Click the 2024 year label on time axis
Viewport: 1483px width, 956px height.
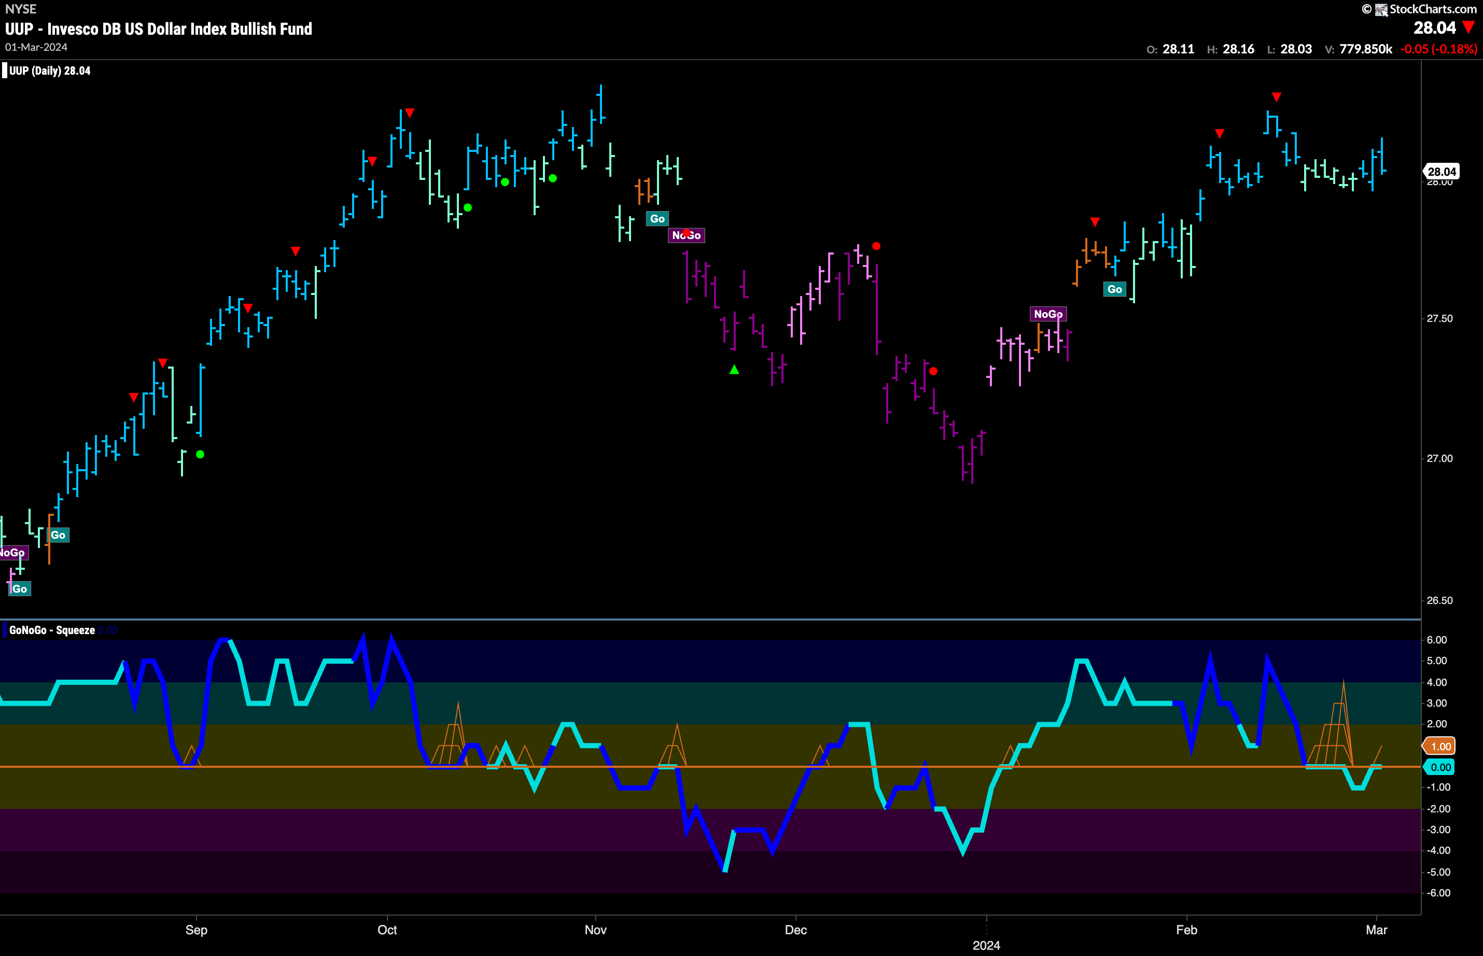(986, 946)
